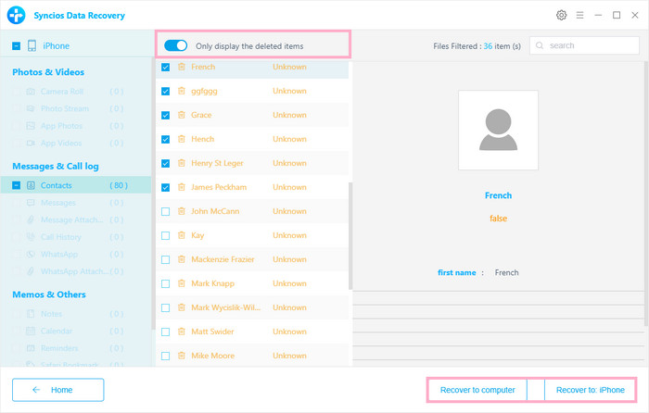Select the James Peckham contact row
The image size is (649, 413).
(252, 187)
